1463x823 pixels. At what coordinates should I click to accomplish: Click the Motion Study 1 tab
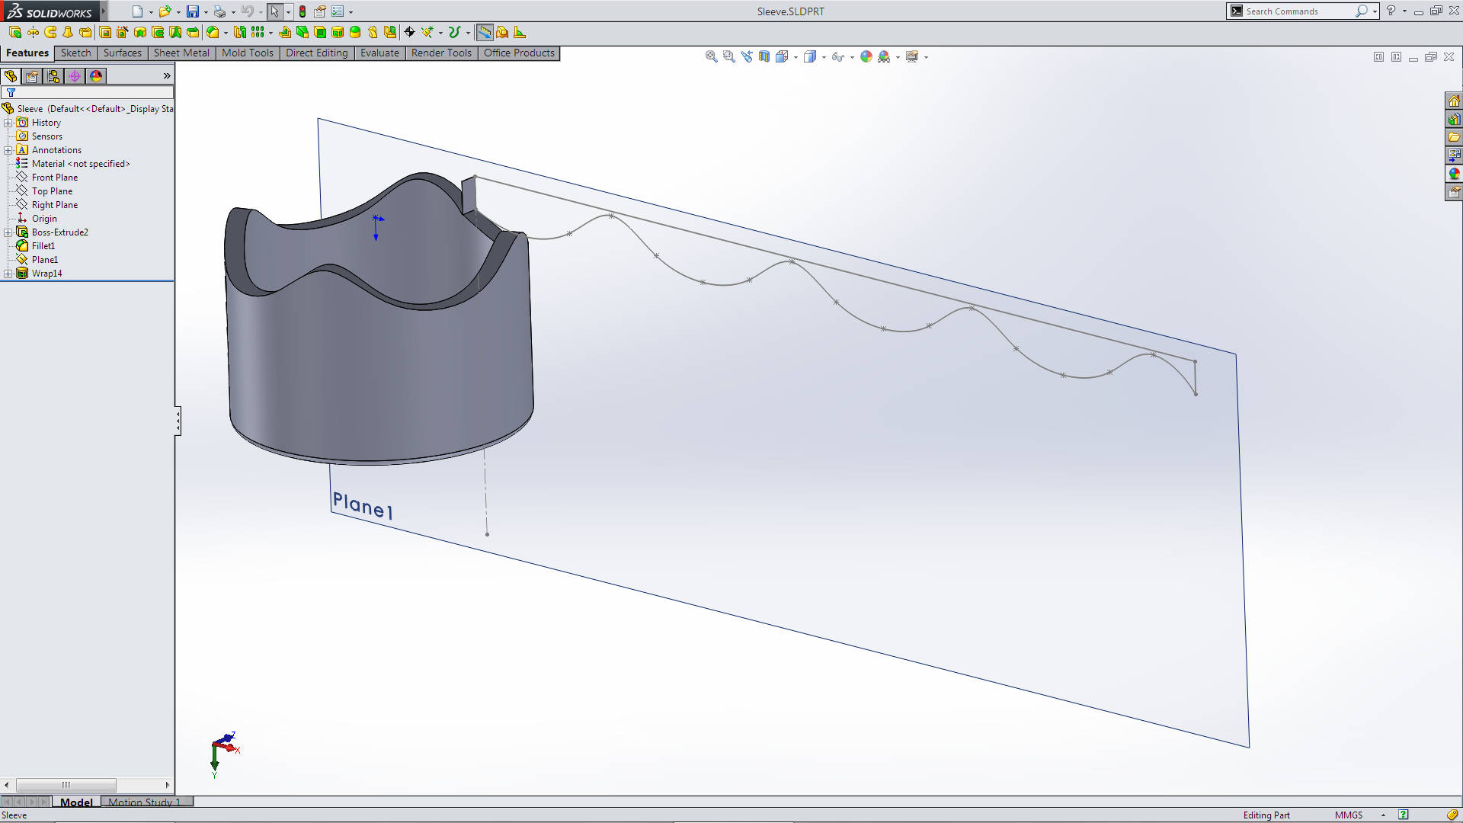[x=144, y=802]
